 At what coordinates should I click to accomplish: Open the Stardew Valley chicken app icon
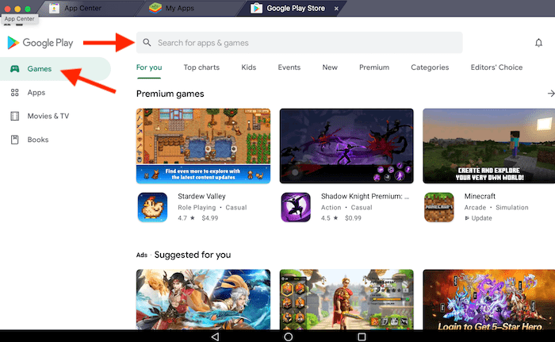click(x=152, y=207)
